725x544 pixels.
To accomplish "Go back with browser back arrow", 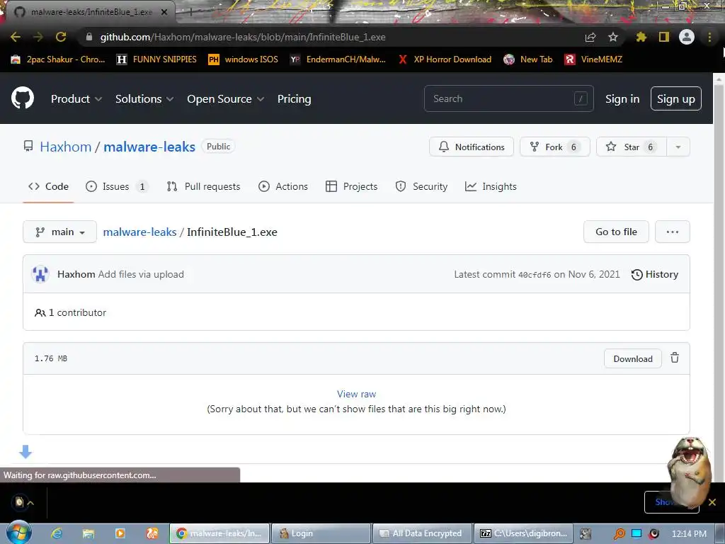I will click(x=16, y=37).
